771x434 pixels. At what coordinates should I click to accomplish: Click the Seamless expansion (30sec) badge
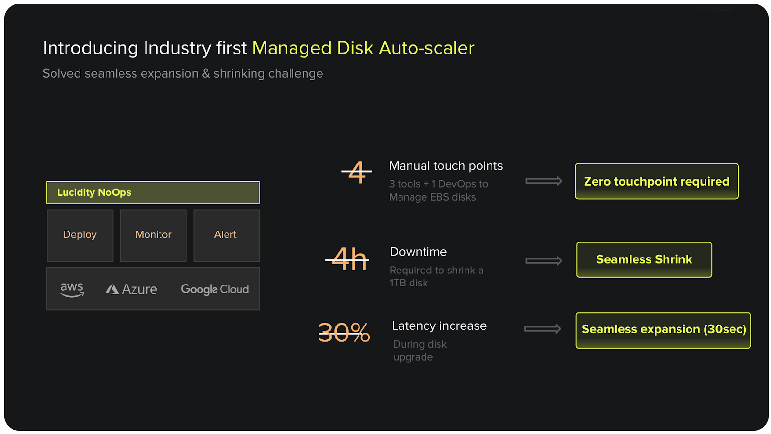click(663, 330)
